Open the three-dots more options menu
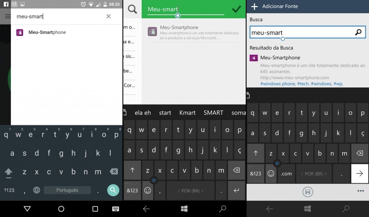Screen dimensions: 369x217 360,191
